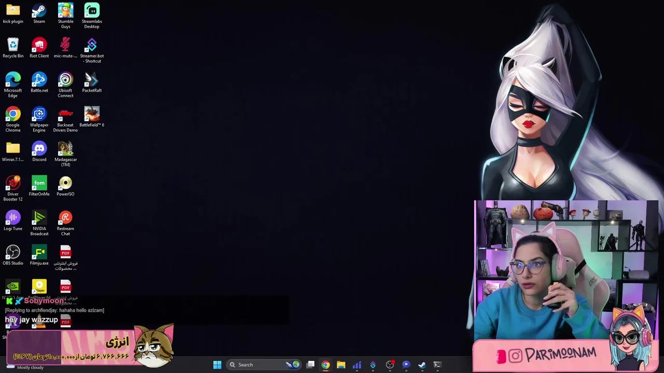
Task: Launch PowerISO
Action: (65, 187)
